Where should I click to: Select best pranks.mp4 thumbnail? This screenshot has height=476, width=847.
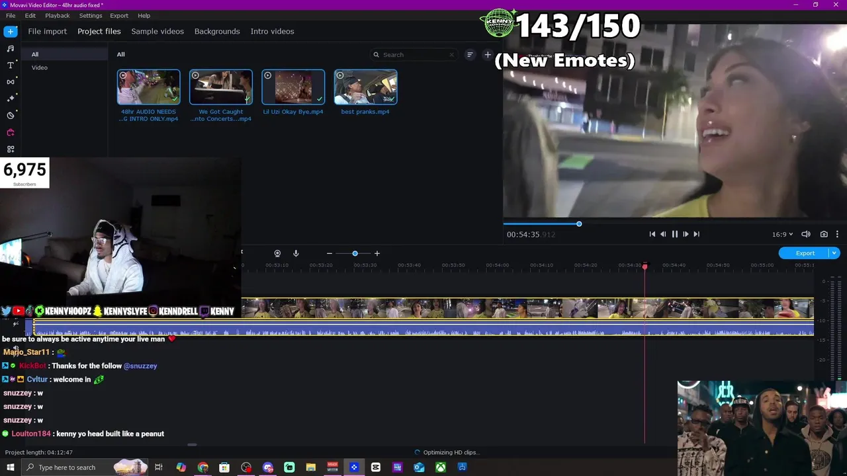point(365,87)
